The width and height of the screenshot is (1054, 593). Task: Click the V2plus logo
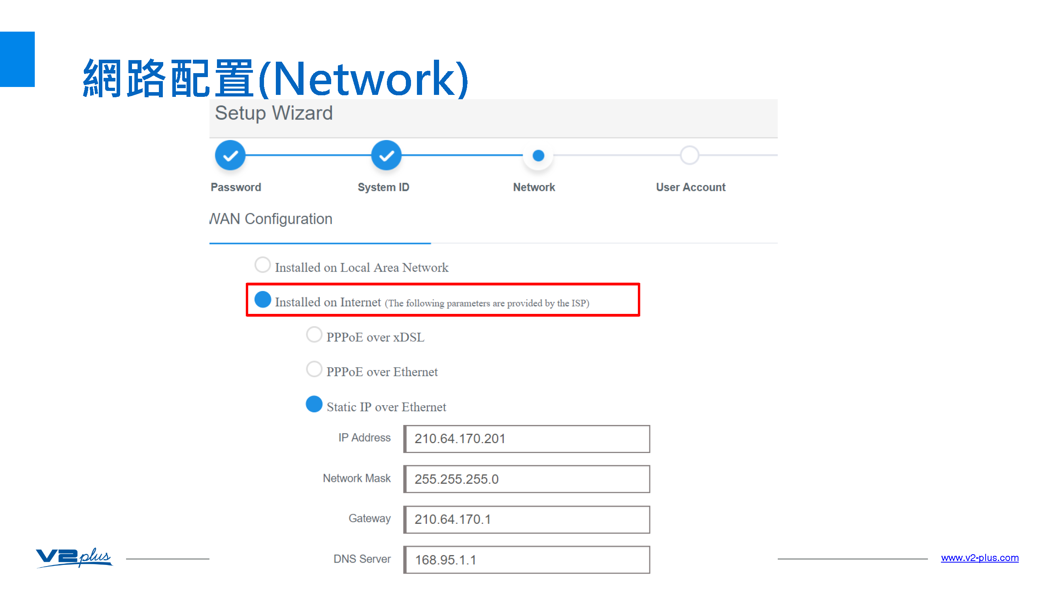click(74, 557)
